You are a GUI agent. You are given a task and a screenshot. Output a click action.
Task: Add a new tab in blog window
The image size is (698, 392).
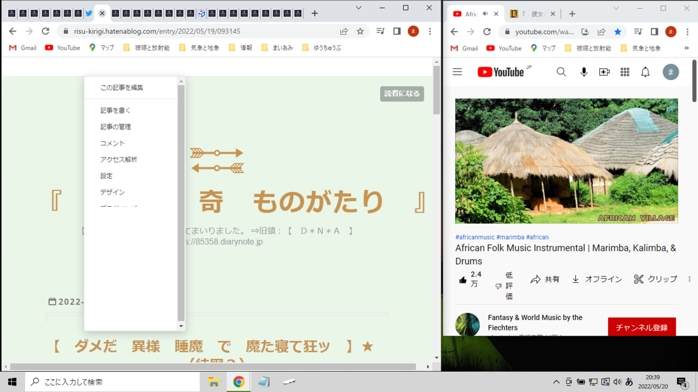pyautogui.click(x=315, y=13)
